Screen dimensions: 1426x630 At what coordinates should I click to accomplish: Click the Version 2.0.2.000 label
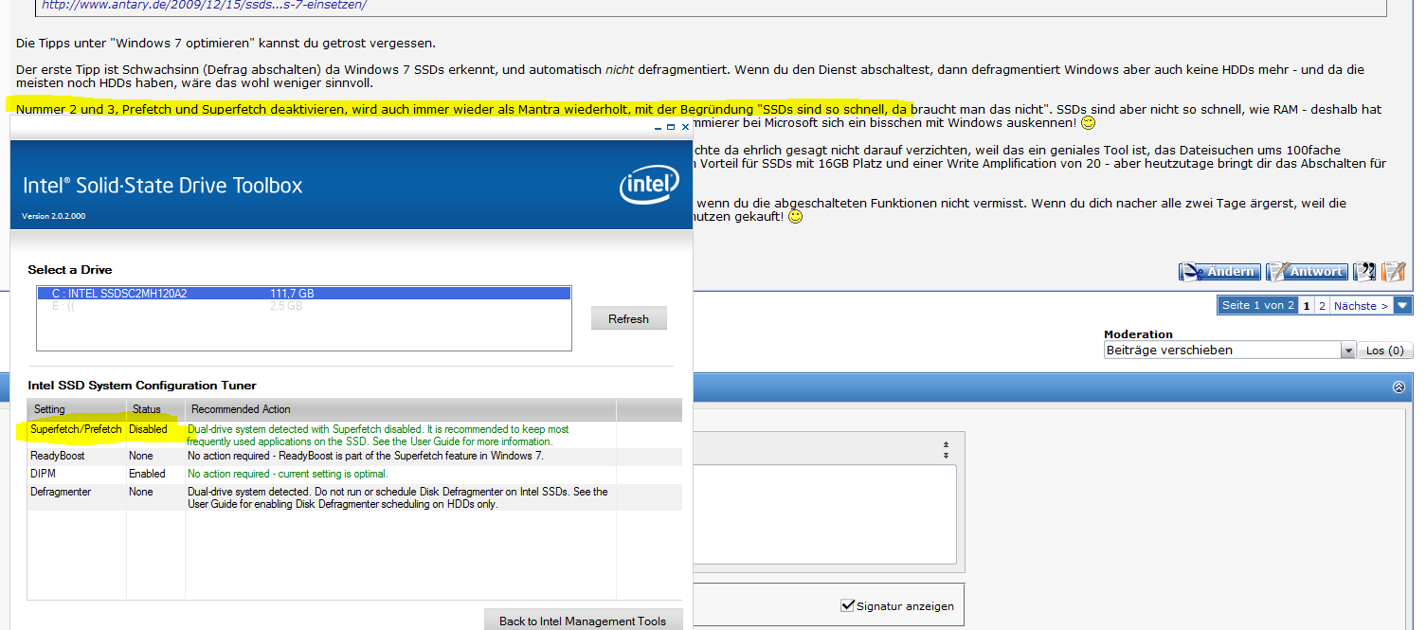coord(54,217)
